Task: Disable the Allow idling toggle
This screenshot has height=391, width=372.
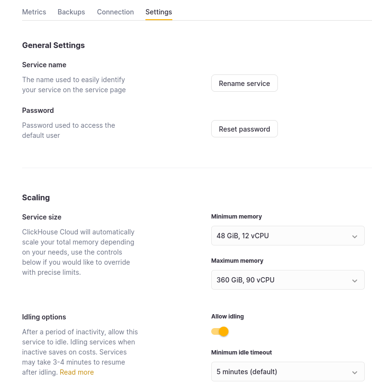Action: click(x=219, y=331)
